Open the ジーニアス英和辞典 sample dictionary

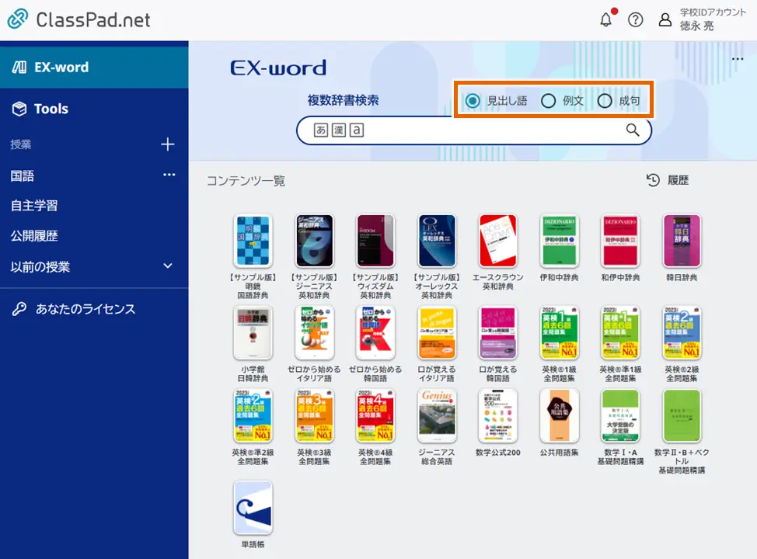(x=314, y=241)
